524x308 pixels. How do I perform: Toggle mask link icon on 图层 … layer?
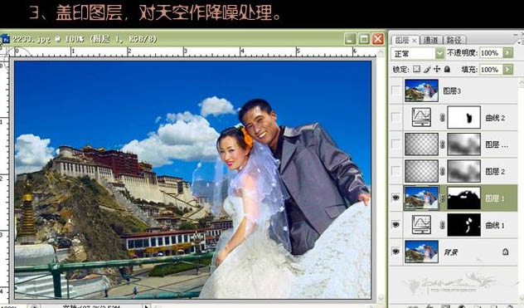(x=442, y=144)
